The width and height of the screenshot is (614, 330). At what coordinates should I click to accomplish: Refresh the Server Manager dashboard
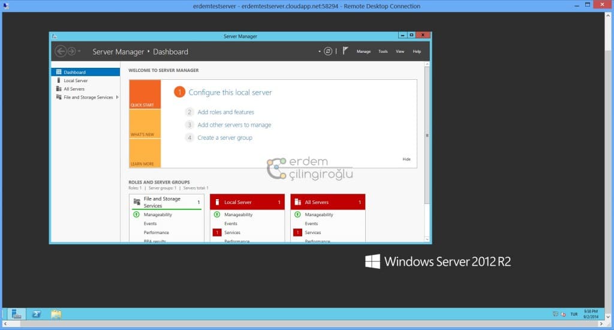click(x=328, y=52)
